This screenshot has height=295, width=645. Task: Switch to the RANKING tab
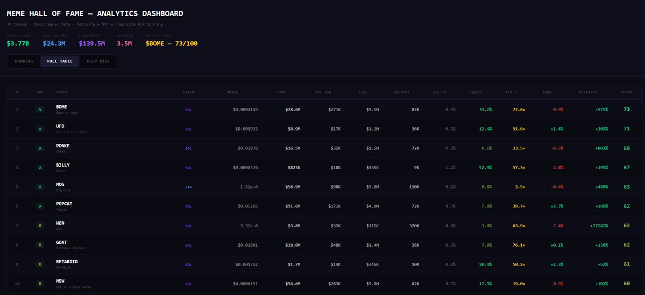[24, 61]
